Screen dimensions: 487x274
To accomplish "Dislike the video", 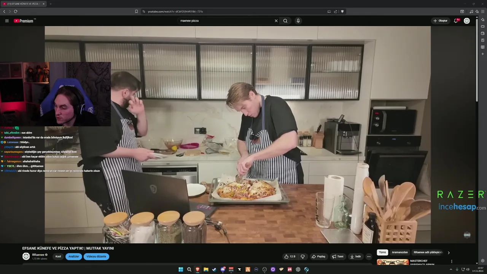I will (x=303, y=256).
